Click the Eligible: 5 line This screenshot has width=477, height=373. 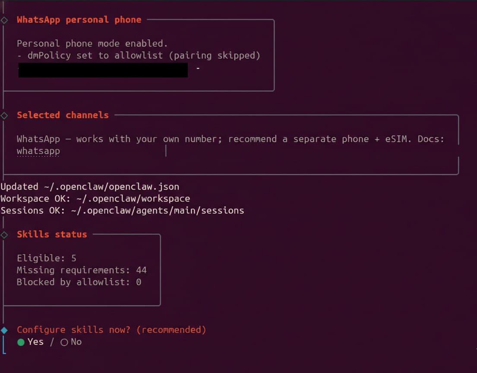pyautogui.click(x=47, y=258)
